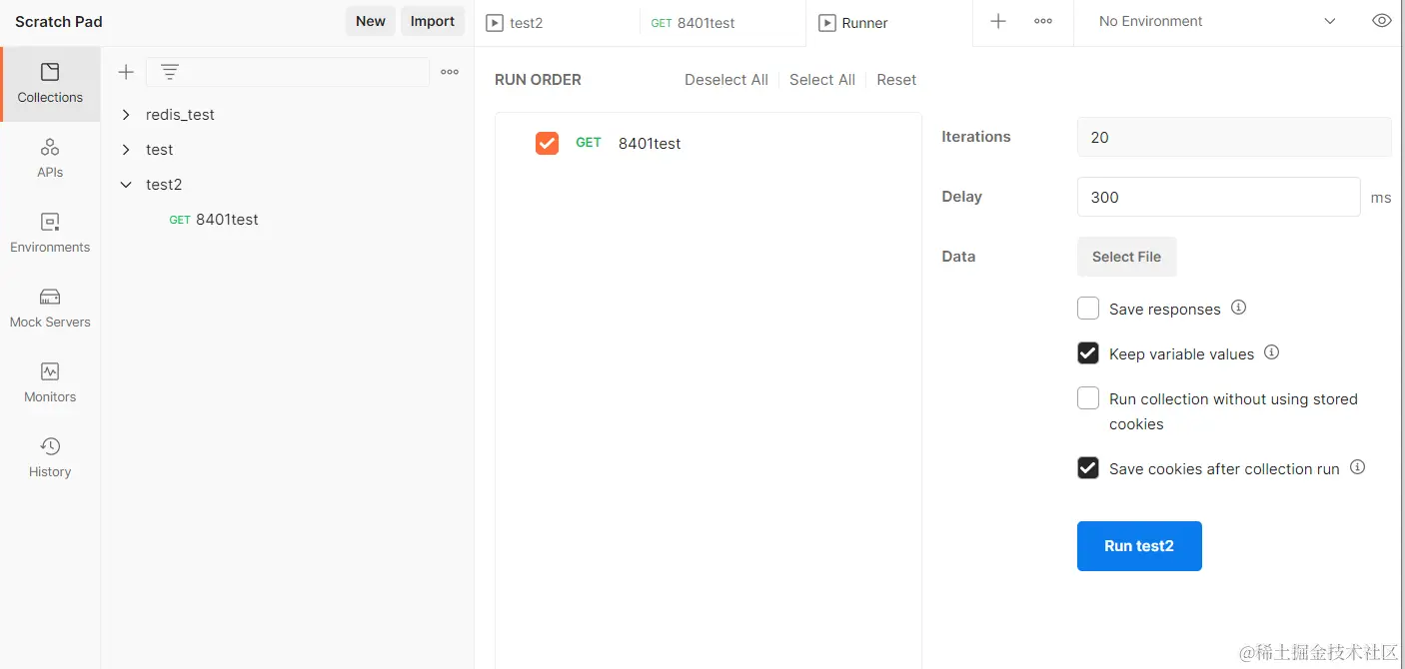Click the Run test2 button
The image size is (1405, 669).
coord(1139,546)
